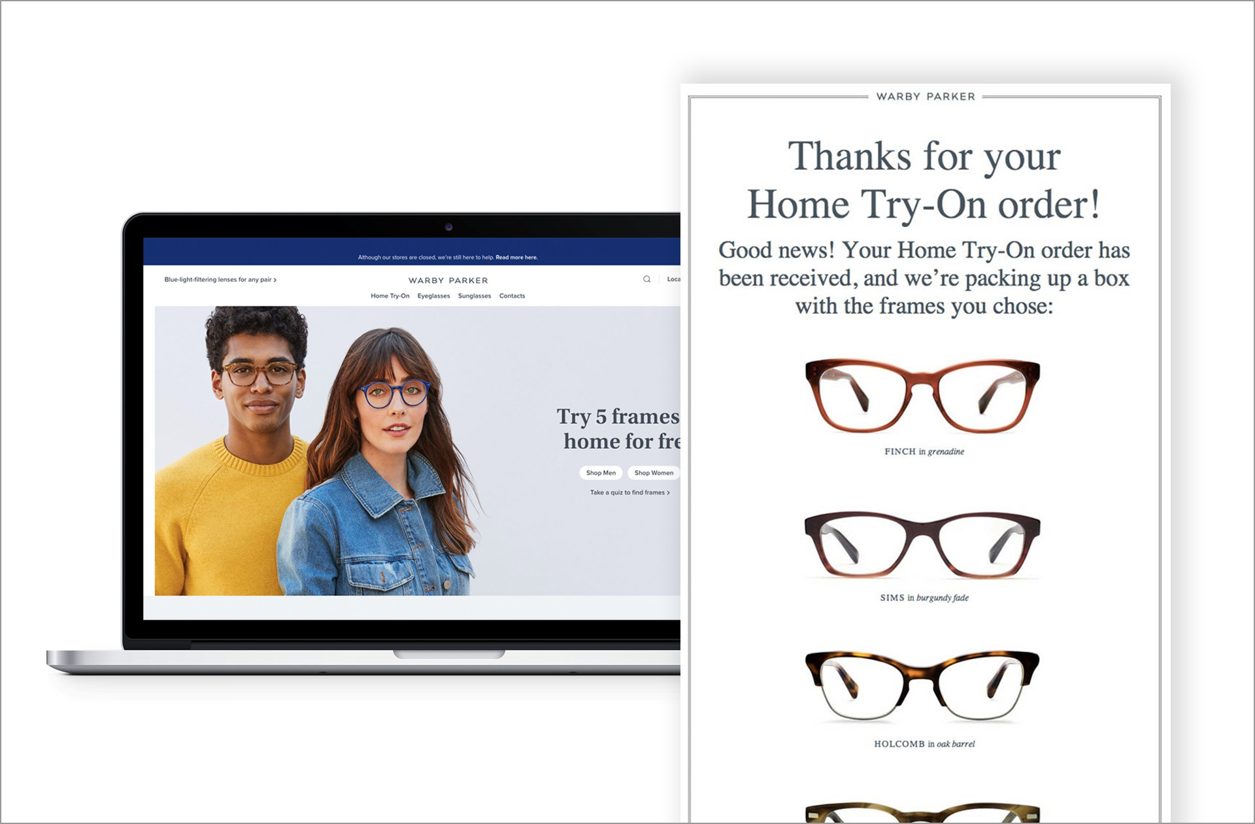Click Warby Parker header in the email
Viewport: 1255px width, 824px height.
(x=926, y=97)
